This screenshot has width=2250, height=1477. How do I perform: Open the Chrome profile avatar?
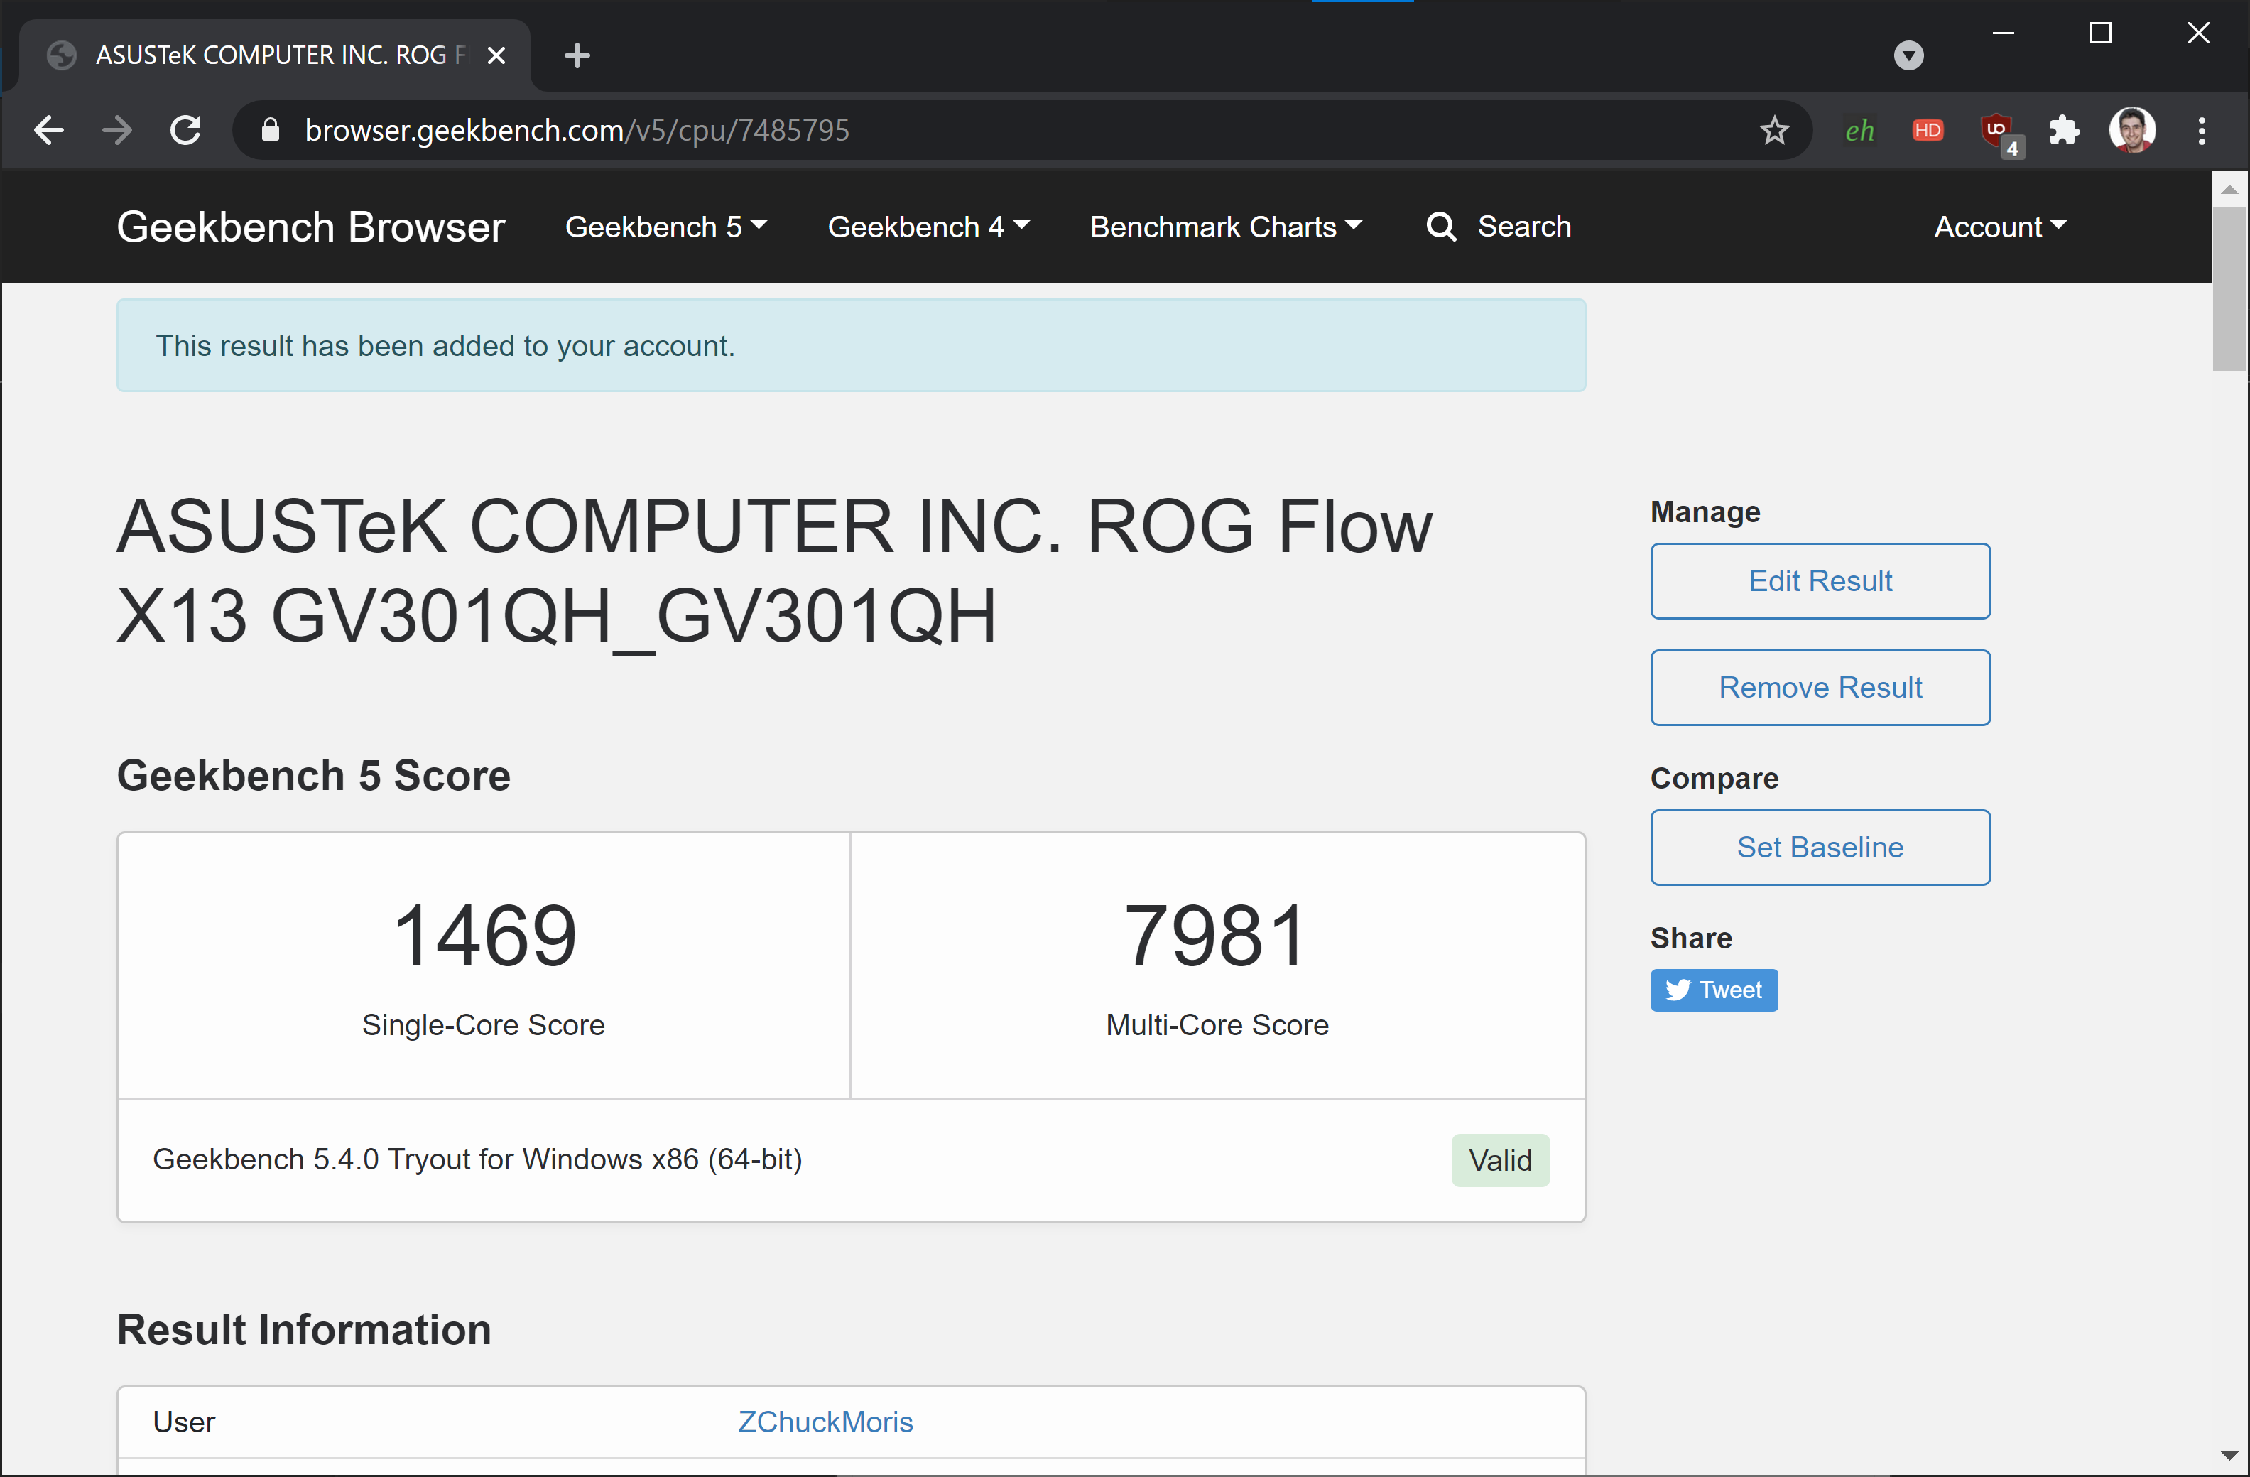coord(2132,129)
